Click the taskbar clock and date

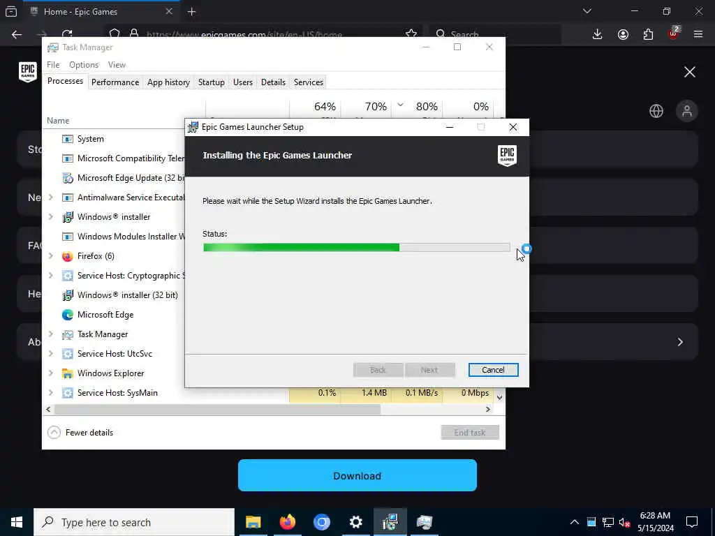[655, 522]
